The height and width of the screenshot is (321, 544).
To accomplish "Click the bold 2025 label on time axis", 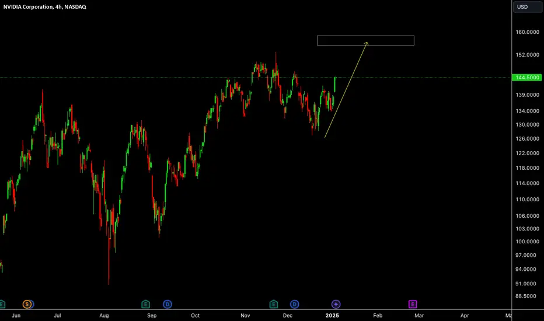I will click(x=332, y=315).
